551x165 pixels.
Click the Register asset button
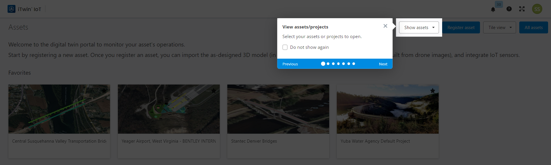[461, 28]
